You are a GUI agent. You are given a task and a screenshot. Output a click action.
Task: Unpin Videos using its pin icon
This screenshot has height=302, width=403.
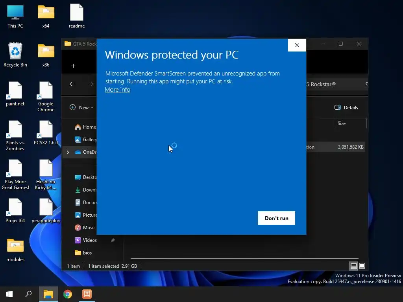[113, 240]
